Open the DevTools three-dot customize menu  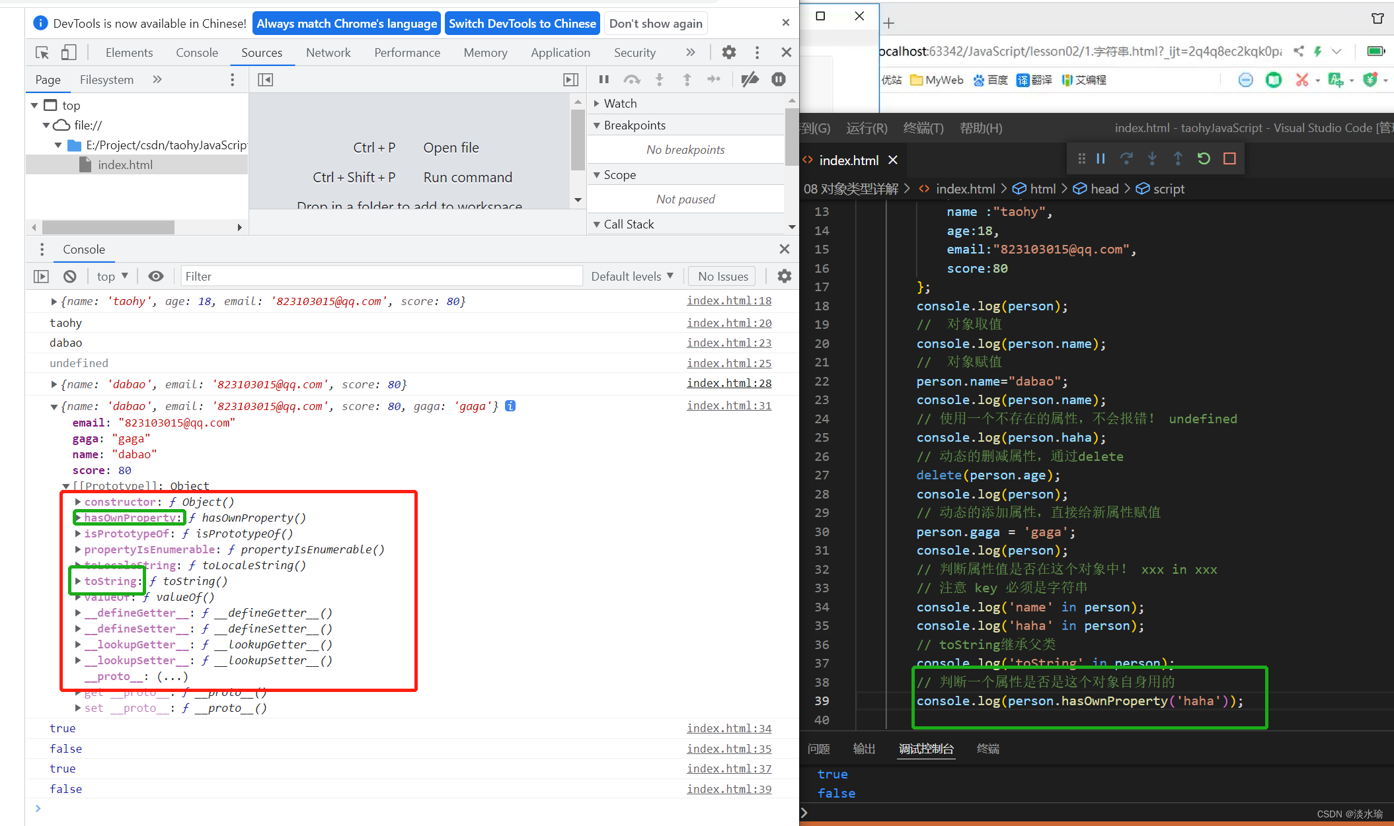757,52
